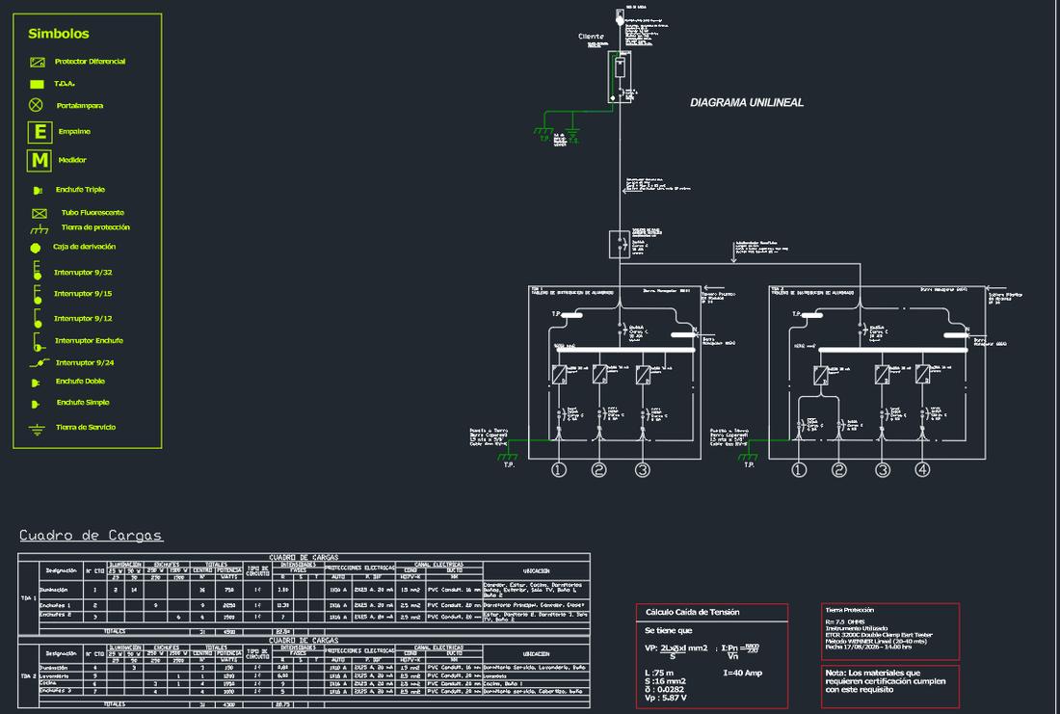Click the meter box symbol below Cliente
The height and width of the screenshot is (714, 1060).
tap(620, 77)
